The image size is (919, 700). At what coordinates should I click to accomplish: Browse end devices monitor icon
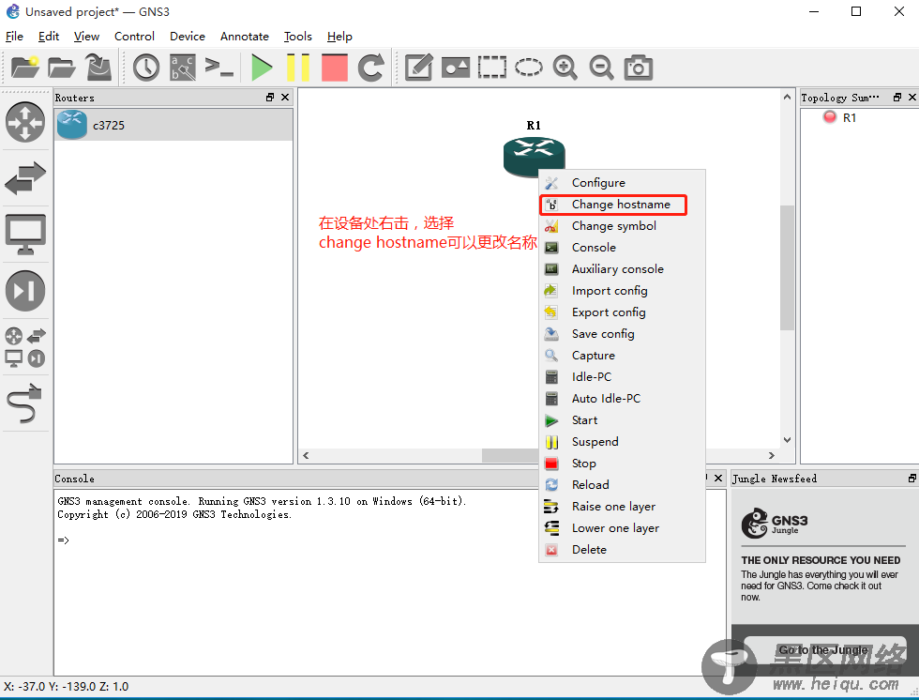tap(25, 234)
